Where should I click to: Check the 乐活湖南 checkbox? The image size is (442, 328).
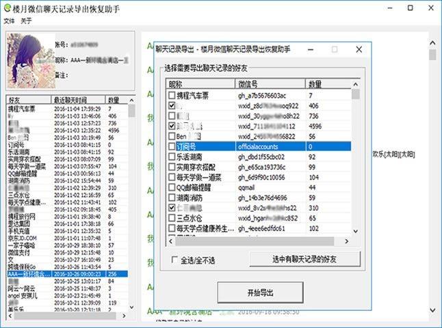pos(172,156)
